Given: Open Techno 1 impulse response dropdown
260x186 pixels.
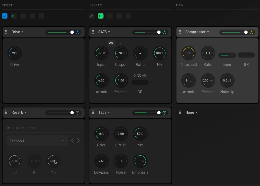Looking at the screenshot, I should point(38,141).
